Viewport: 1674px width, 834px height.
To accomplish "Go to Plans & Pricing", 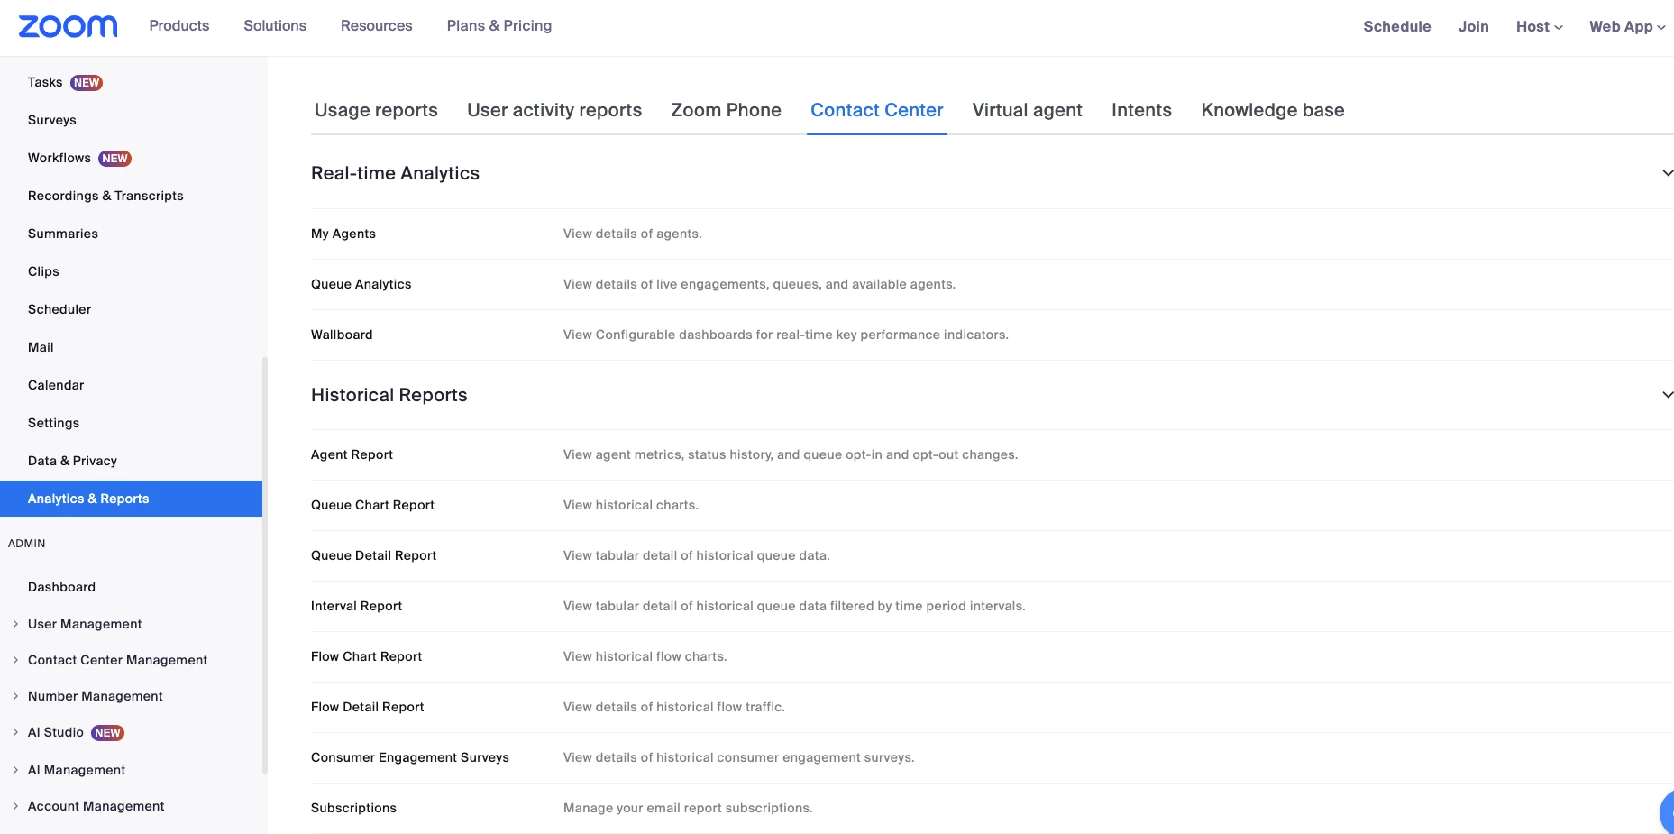I will [x=499, y=26].
